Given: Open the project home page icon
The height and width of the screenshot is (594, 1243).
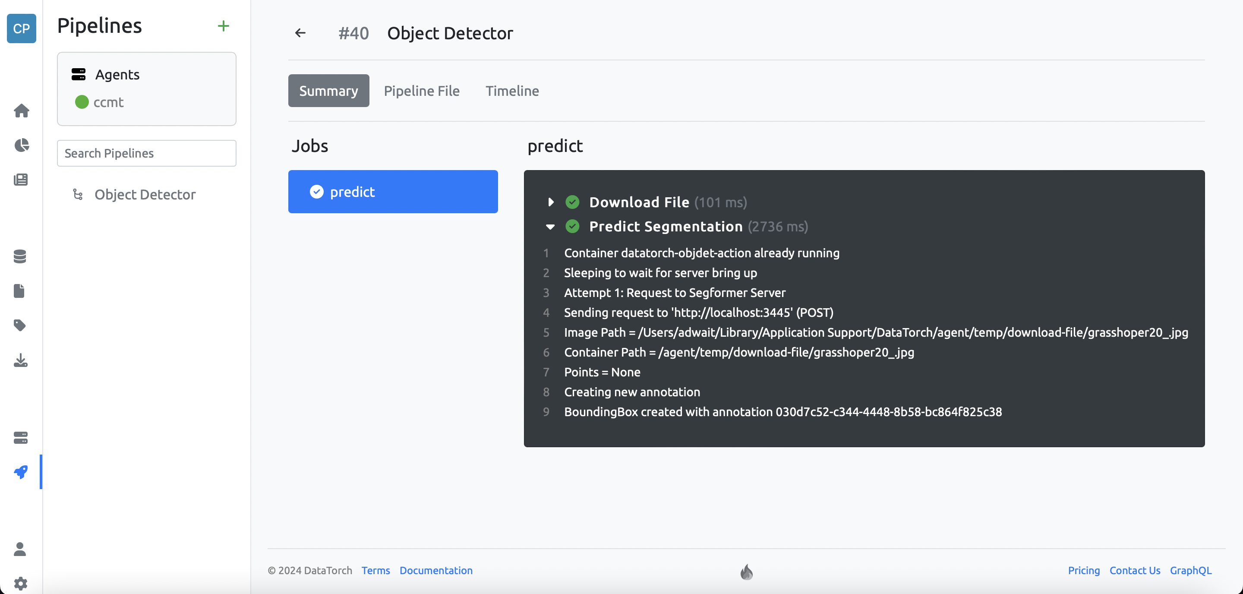Looking at the screenshot, I should pyautogui.click(x=21, y=111).
